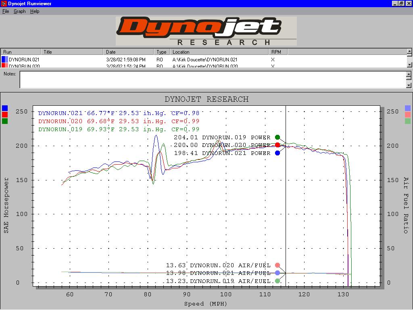Click the Location column header
This screenshot has height=310, width=413.
(219, 52)
